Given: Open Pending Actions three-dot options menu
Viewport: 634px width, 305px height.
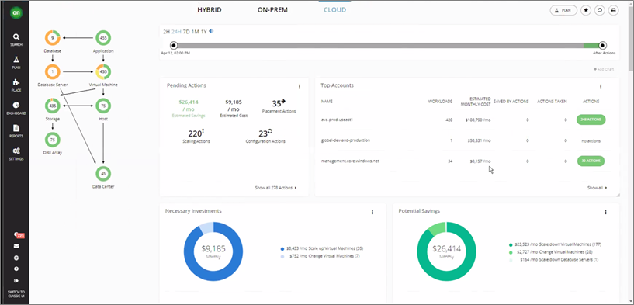Looking at the screenshot, I should pyautogui.click(x=300, y=87).
